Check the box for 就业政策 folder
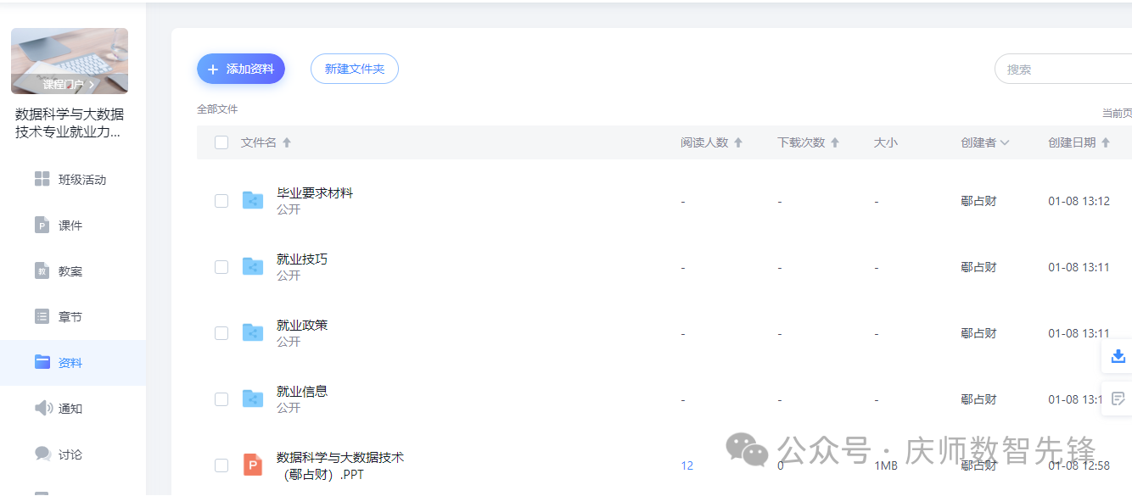 point(221,333)
